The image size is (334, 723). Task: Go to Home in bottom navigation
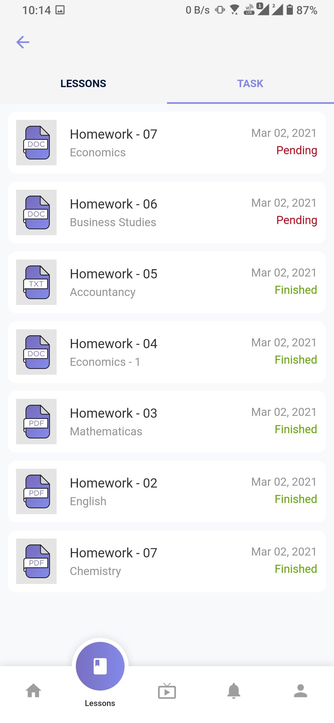[x=33, y=691]
